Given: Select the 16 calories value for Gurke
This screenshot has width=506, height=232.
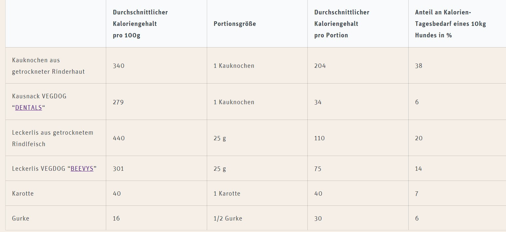Looking at the screenshot, I should coord(116,219).
